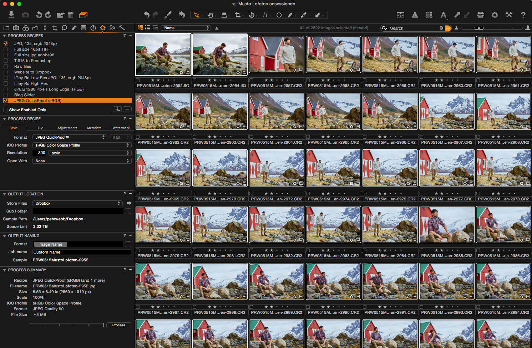Rotate image right with the clockwise icon
532x348 pixels.
coord(48,15)
